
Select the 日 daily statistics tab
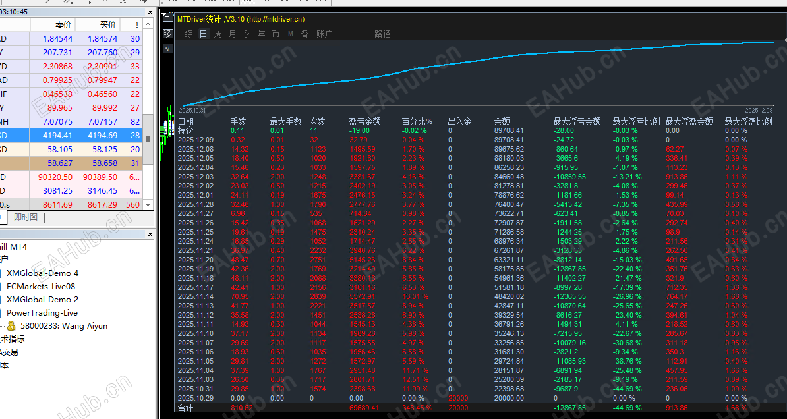coord(203,34)
